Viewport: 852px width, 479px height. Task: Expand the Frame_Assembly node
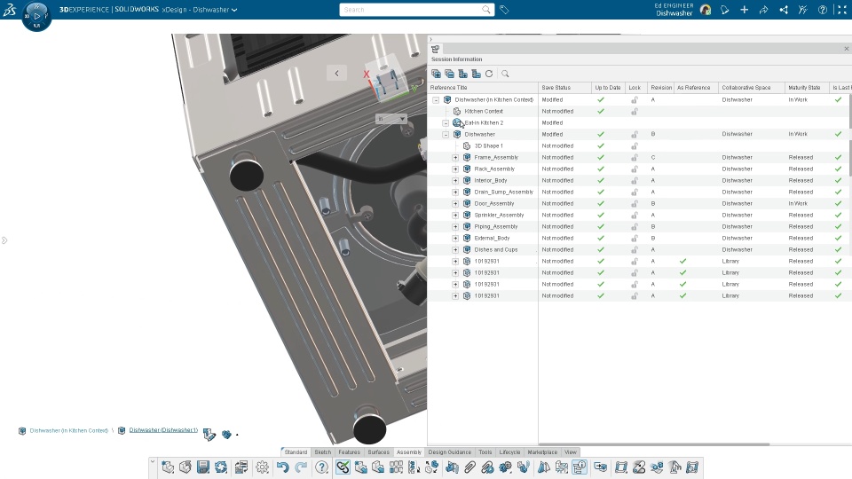click(x=455, y=158)
